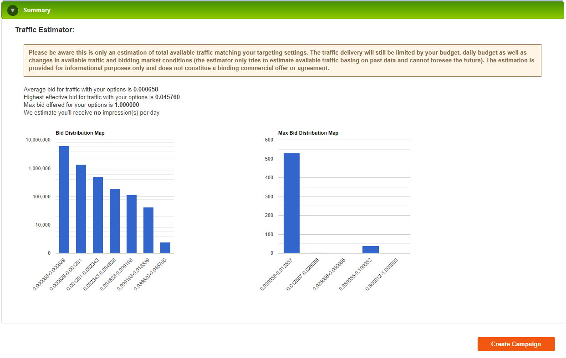This screenshot has height=358, width=566.
Task: Click the blue bar above 0.001201-0.002343
Action: click(x=98, y=215)
